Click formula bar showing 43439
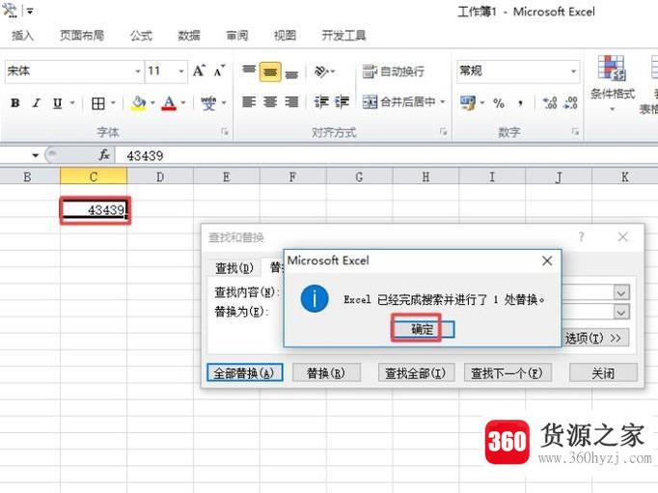 click(386, 155)
